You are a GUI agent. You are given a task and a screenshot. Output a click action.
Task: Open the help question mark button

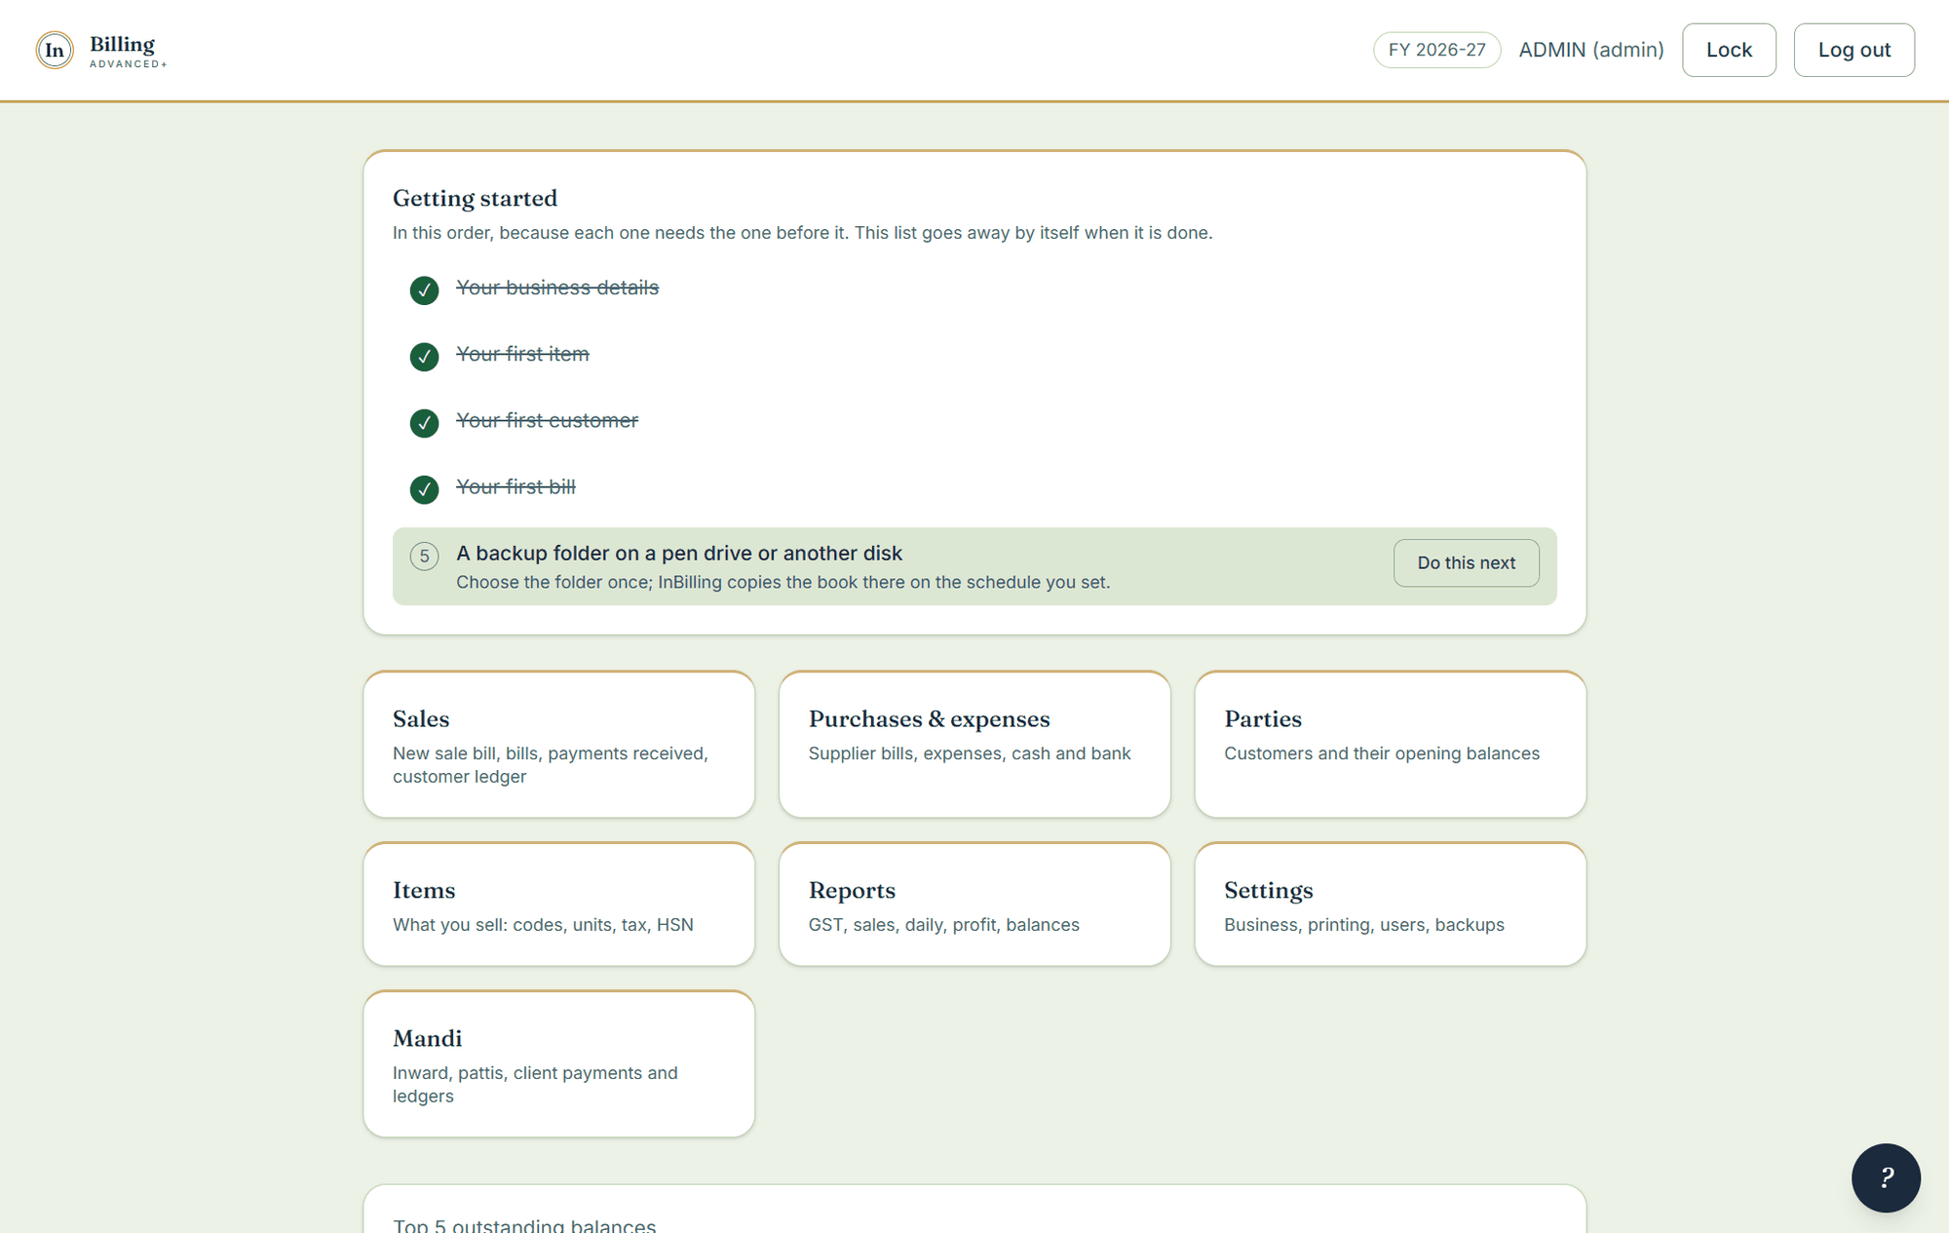1886,1177
